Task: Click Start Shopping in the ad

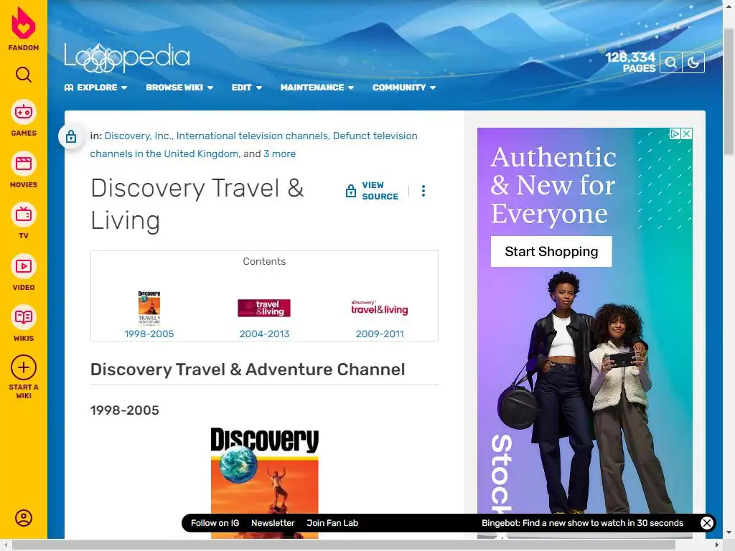Action: tap(551, 252)
